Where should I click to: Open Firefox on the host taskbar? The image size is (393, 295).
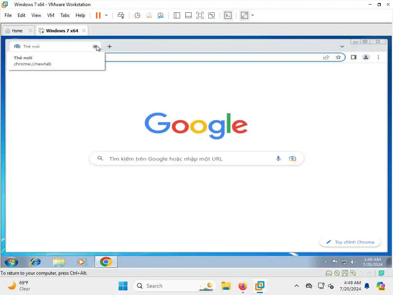click(x=243, y=286)
